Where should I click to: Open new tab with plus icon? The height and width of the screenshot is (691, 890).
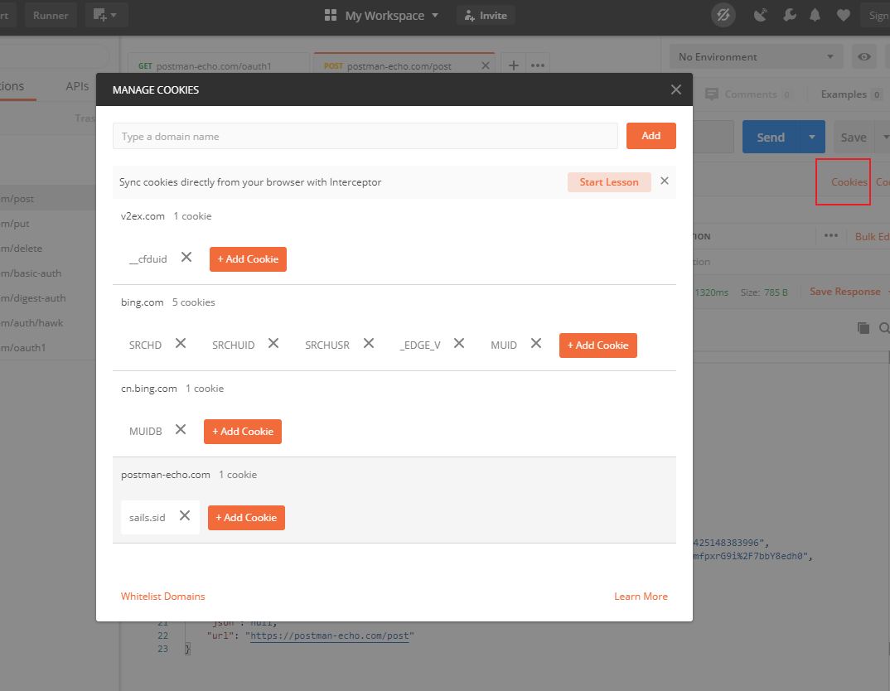tap(513, 65)
